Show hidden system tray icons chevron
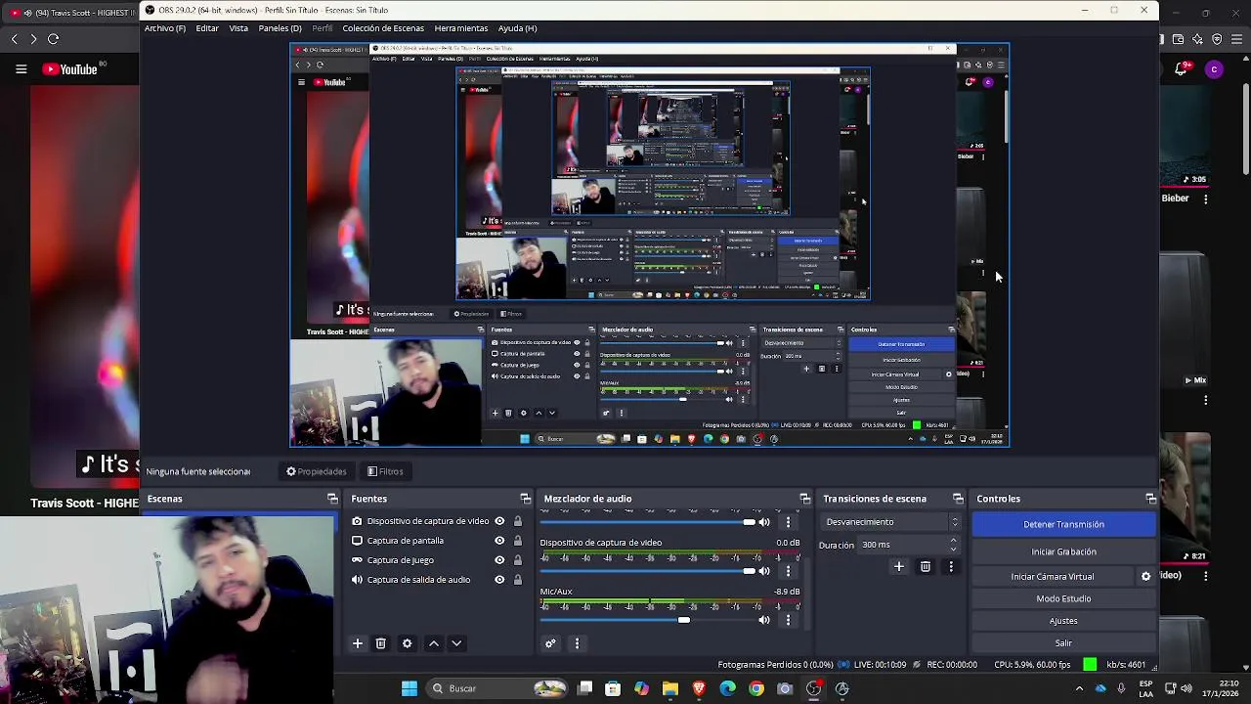 point(1079,688)
